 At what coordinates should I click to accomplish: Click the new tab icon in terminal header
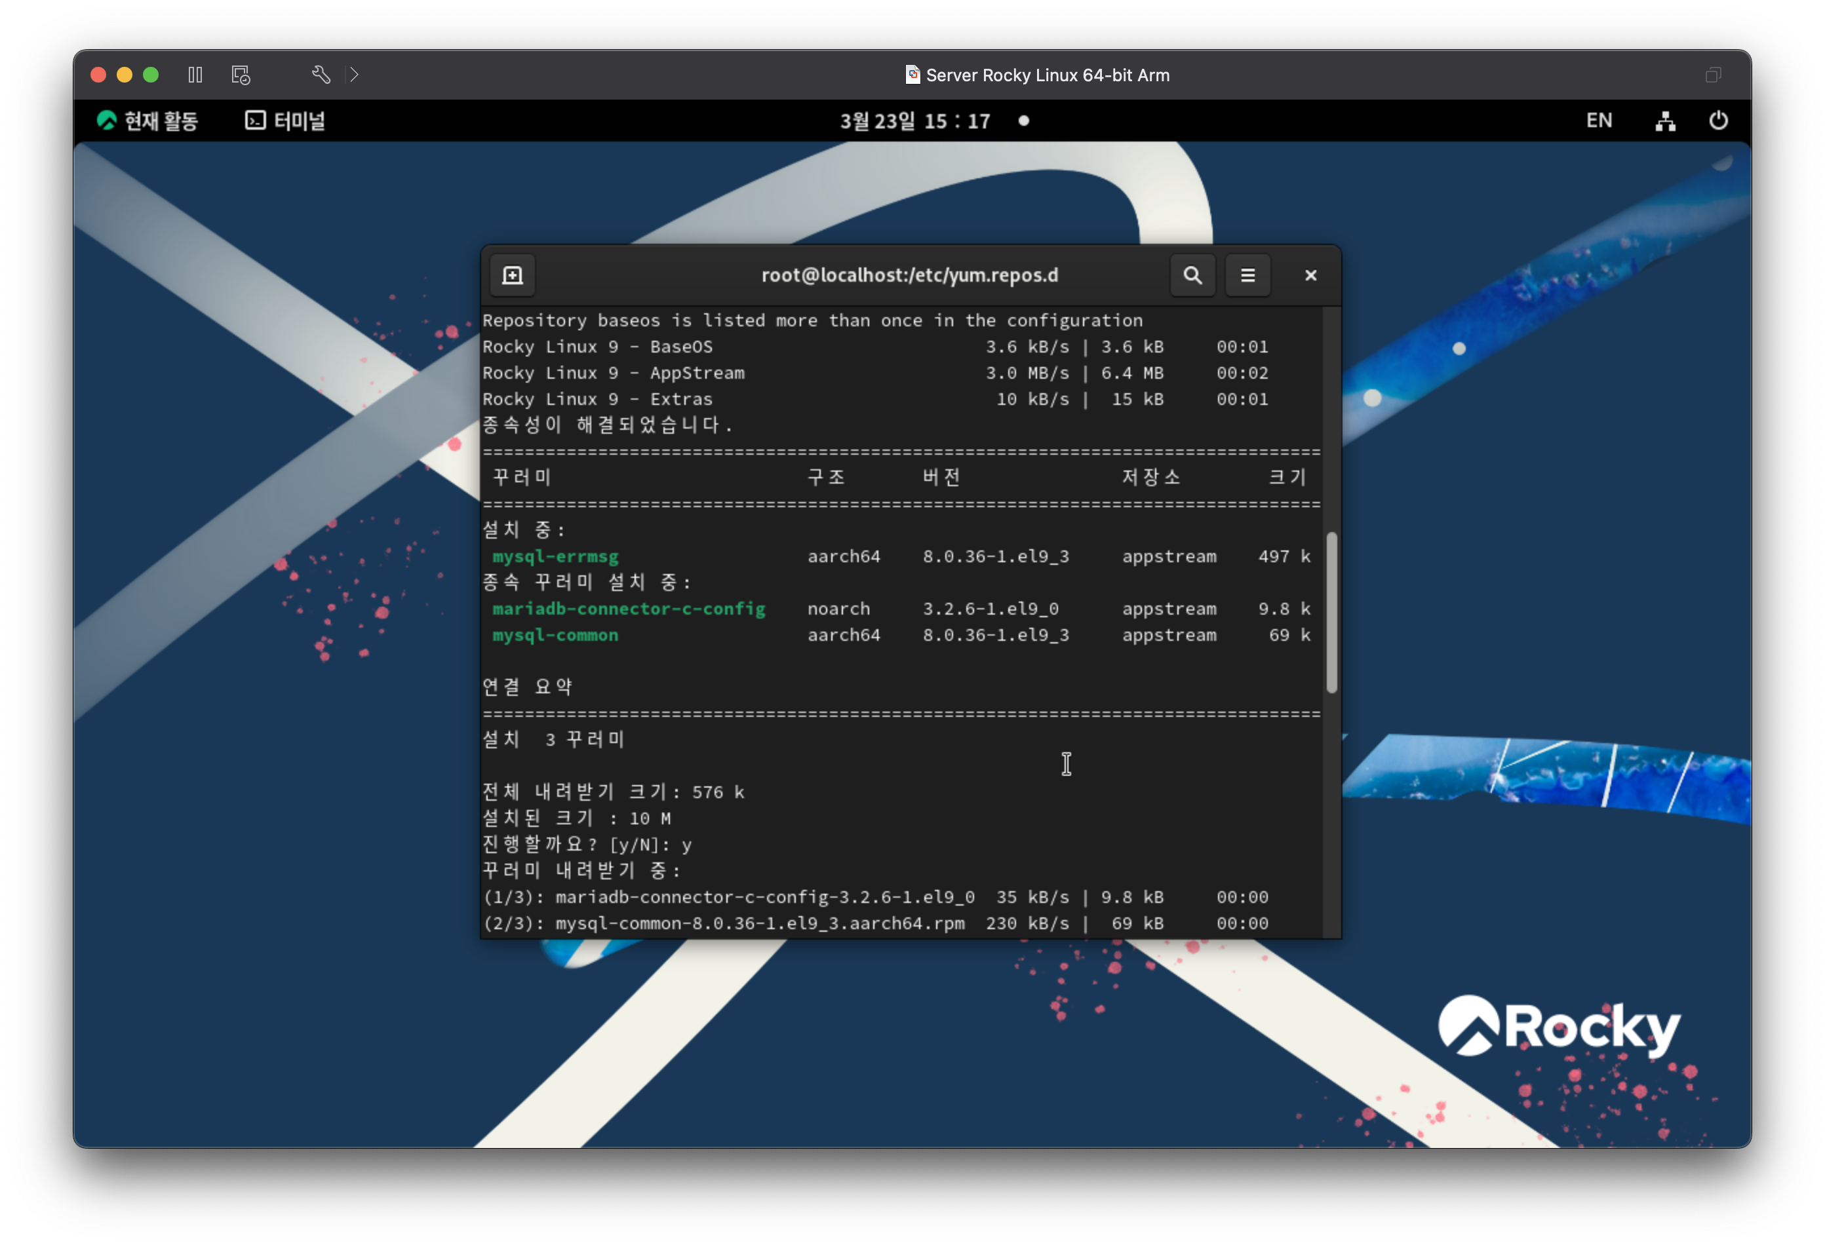pos(512,275)
